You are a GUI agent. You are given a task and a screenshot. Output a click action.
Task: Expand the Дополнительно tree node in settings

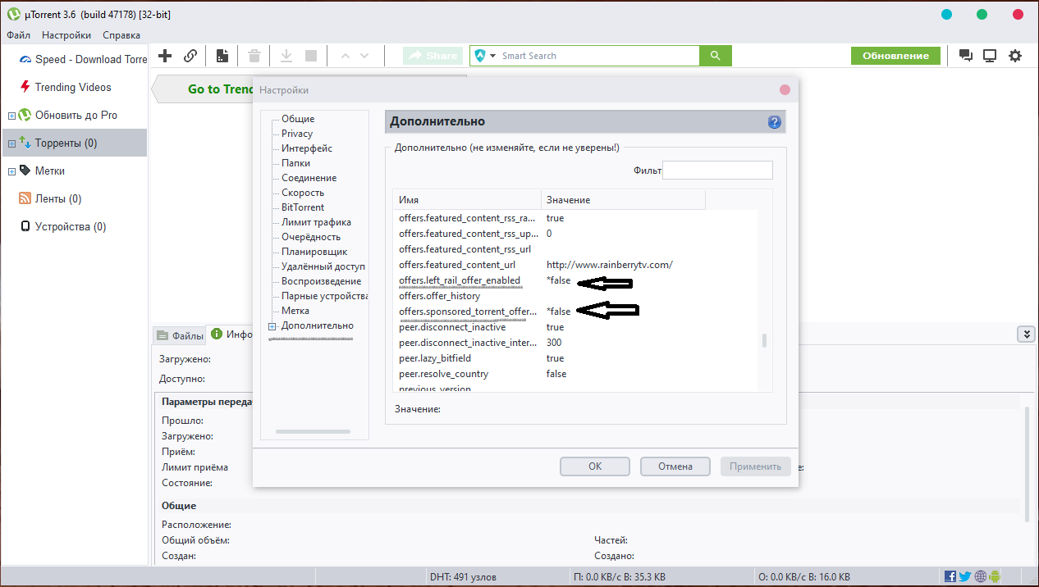tap(272, 326)
